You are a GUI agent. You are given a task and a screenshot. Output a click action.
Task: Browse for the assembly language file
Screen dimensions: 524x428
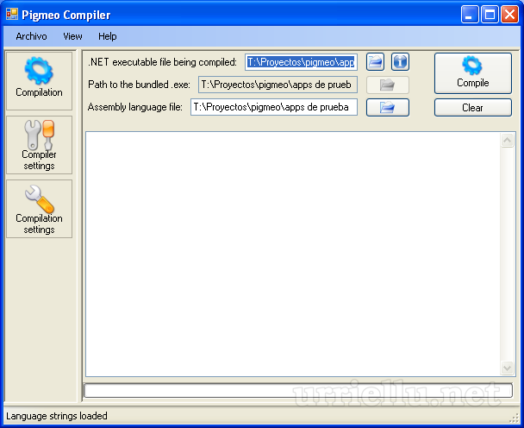tap(388, 107)
